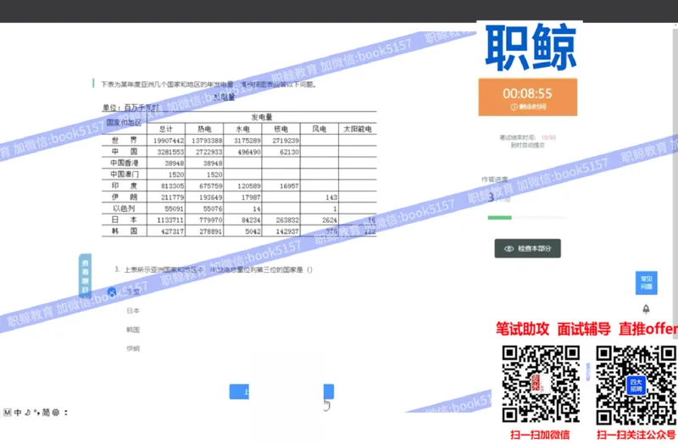Viewport: 678px width, 444px height.
Task: Click the cell 13793388
Action: 207,141
